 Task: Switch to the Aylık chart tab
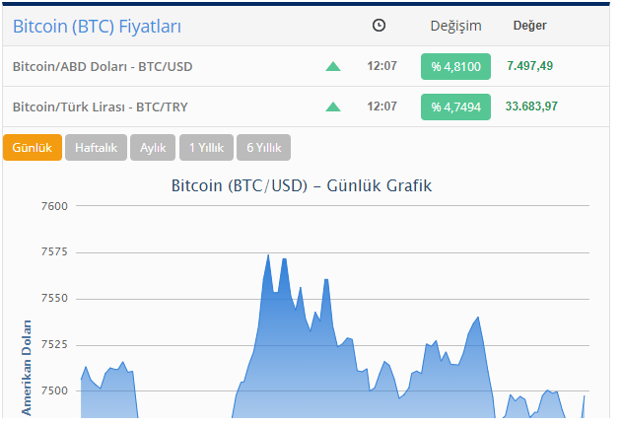tap(153, 148)
